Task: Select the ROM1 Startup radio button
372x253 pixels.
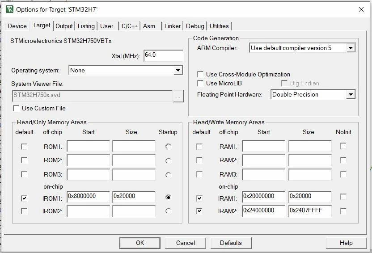Action: coord(168,147)
